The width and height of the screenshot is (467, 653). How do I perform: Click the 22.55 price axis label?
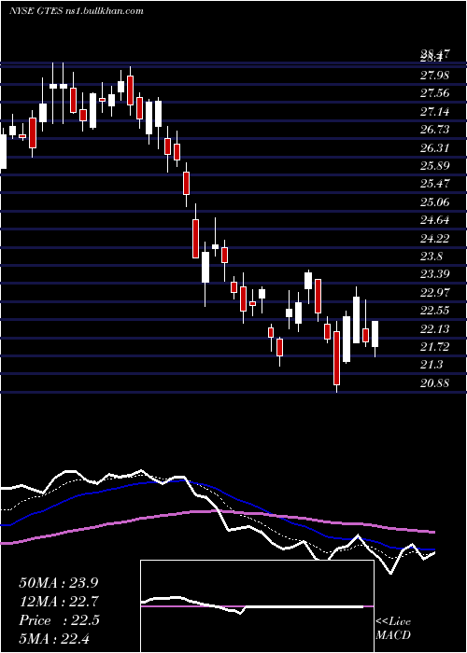435,311
